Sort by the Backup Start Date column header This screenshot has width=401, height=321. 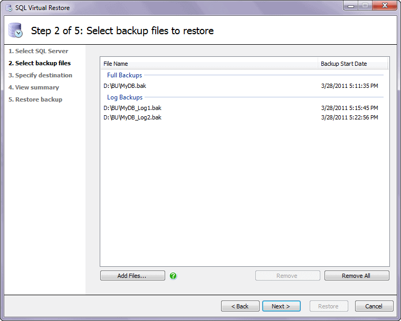(352, 64)
